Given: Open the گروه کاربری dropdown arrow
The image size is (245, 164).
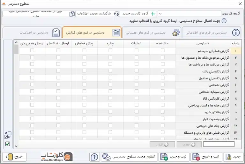Looking at the screenshot, I should 160,14.
